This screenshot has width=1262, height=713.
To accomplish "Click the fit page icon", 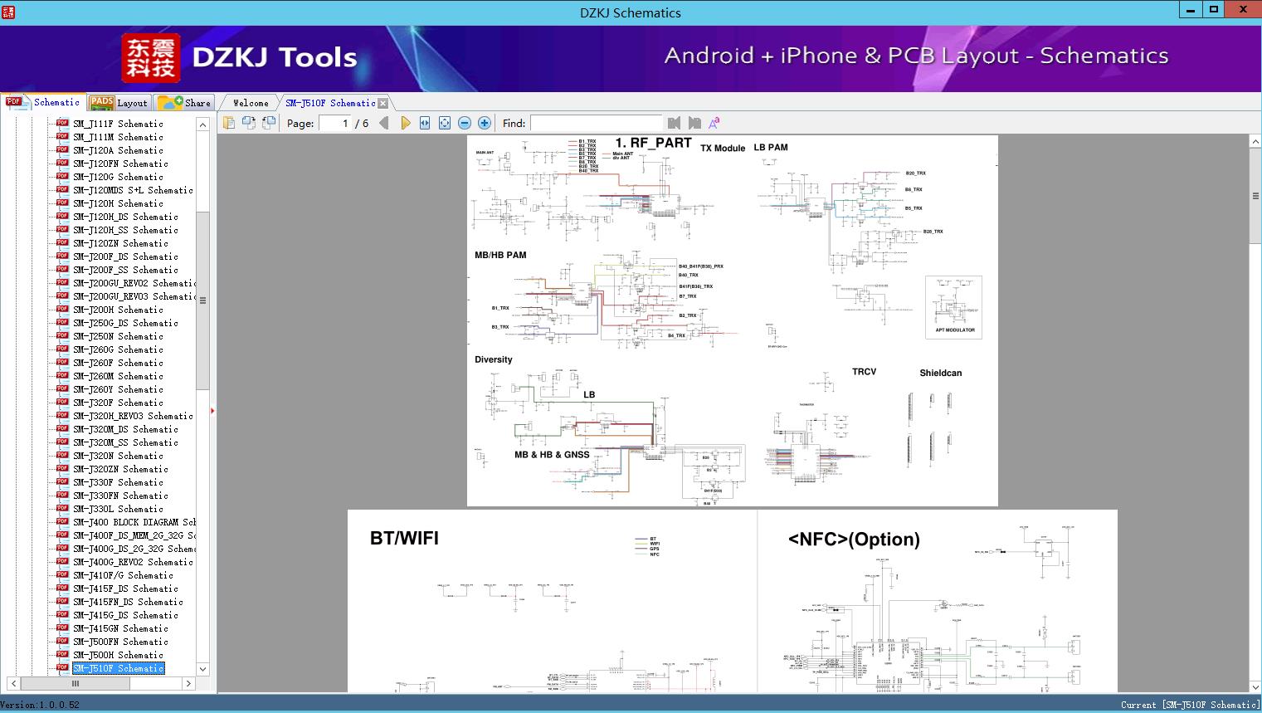I will pos(445,123).
